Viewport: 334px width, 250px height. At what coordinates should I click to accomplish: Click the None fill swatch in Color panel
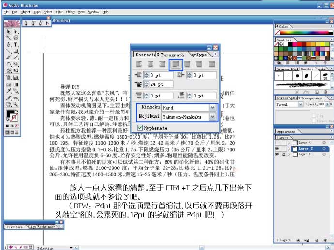pos(277,32)
